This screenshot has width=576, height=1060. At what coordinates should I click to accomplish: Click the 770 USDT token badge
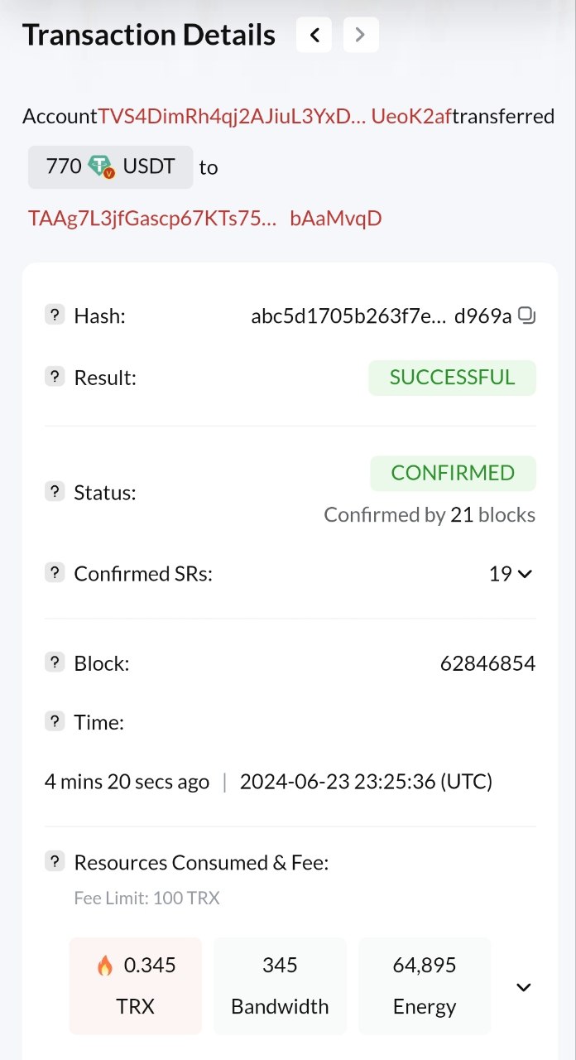pyautogui.click(x=110, y=166)
